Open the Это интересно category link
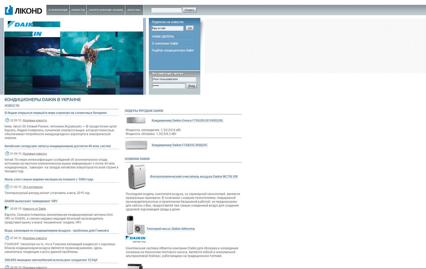 click(33, 187)
